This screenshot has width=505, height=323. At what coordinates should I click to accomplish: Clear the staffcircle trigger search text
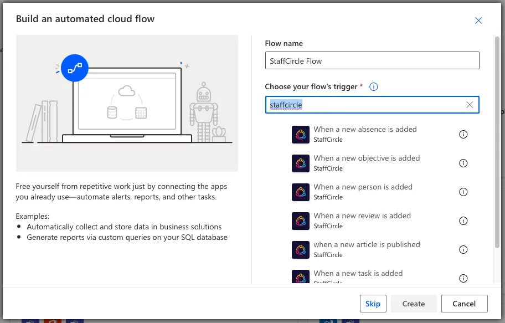click(469, 105)
